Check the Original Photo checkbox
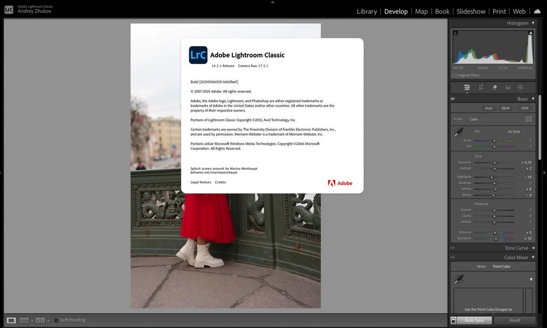This screenshot has height=328, width=547. pyautogui.click(x=454, y=76)
